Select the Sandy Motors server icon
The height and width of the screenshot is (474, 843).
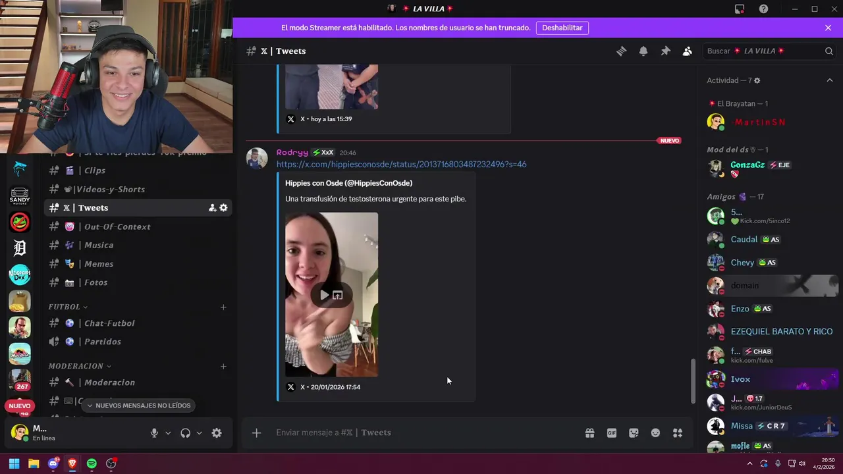[20, 196]
